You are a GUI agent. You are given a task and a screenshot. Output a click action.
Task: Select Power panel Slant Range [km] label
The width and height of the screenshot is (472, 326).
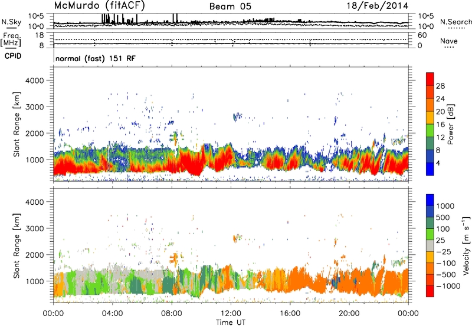click(17, 124)
